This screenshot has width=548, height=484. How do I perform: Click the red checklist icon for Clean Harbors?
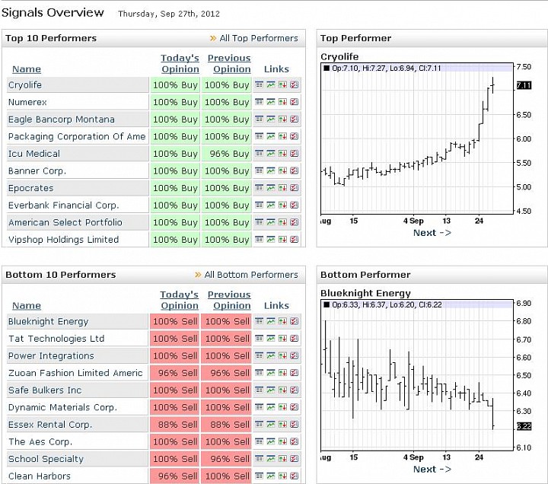click(x=295, y=476)
